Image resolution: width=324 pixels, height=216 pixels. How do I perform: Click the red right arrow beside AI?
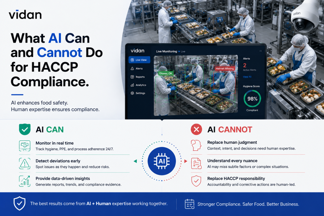coord(185,161)
